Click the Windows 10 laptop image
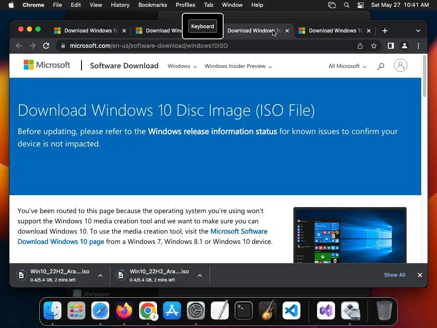The height and width of the screenshot is (328, 437). click(x=350, y=235)
